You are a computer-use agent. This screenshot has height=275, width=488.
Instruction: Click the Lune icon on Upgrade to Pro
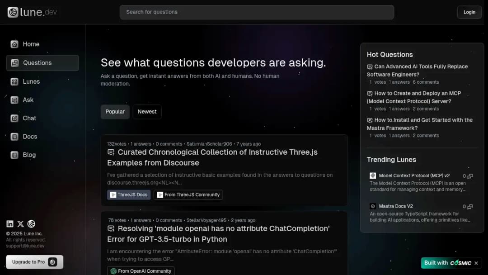coord(52,262)
